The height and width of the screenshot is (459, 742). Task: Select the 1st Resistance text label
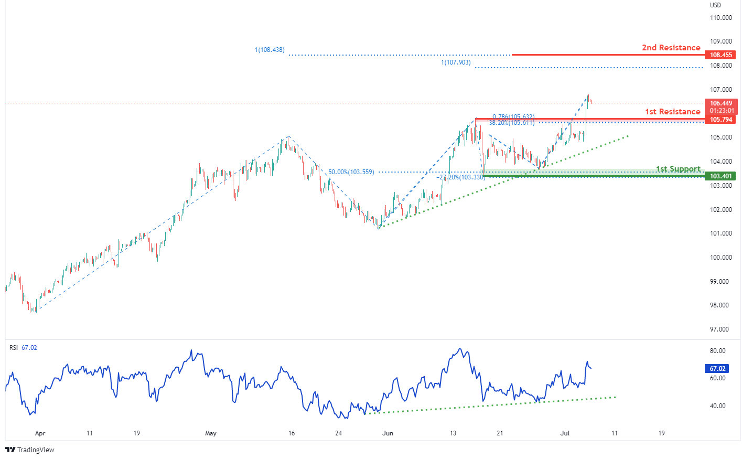[672, 112]
